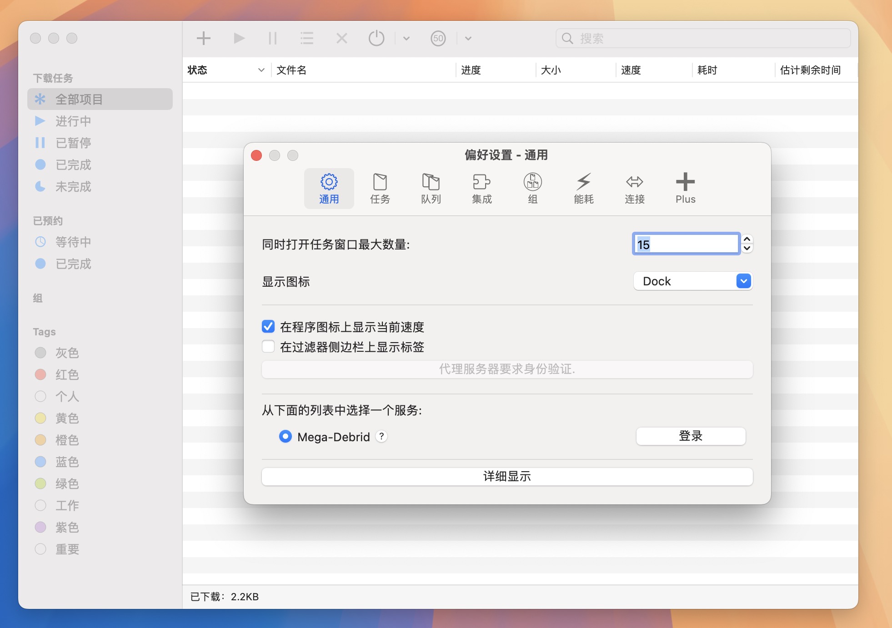
Task: Click inside the 搜索 search field
Action: click(702, 39)
